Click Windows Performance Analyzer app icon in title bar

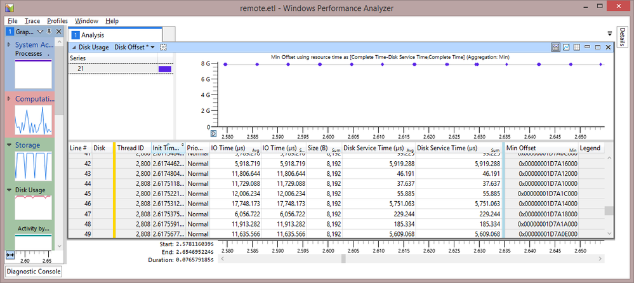(10, 8)
